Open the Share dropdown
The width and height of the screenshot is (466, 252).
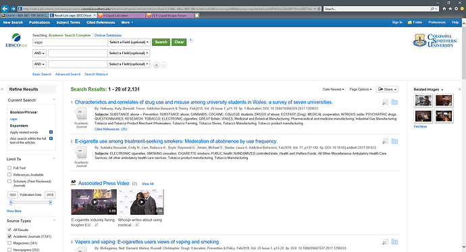point(387,89)
